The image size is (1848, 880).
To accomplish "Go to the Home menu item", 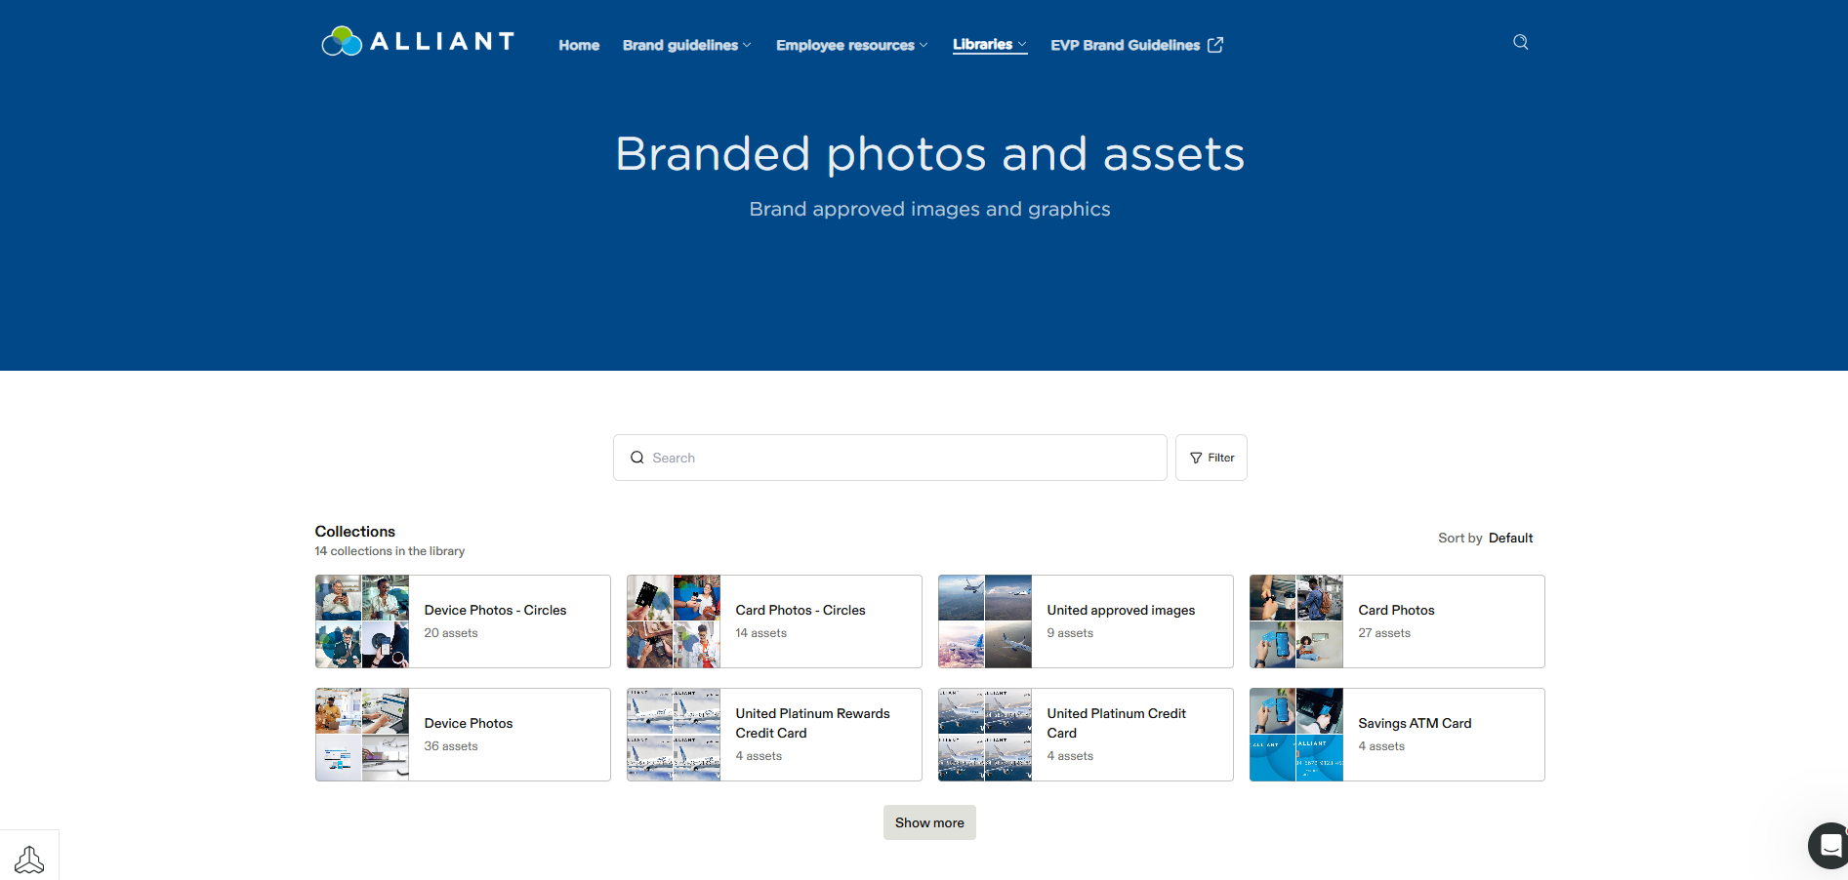I will pos(579,45).
